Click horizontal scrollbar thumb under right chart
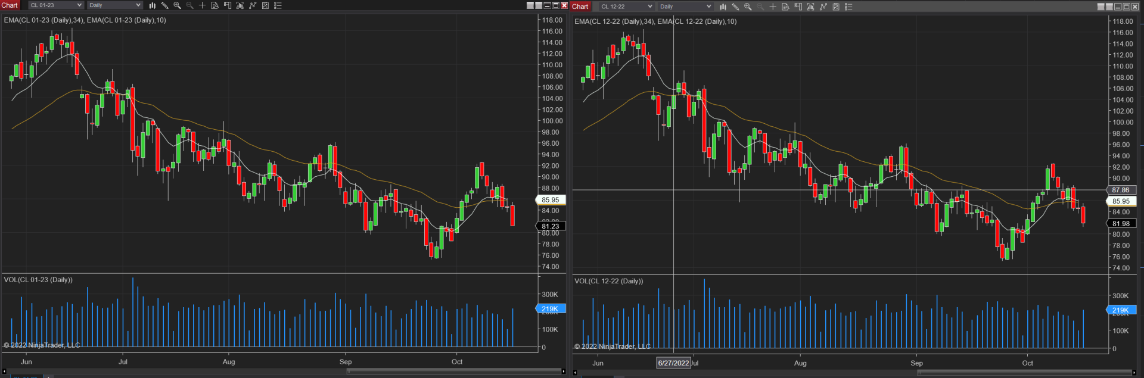Viewport: 1144px width, 378px height. click(x=1025, y=373)
